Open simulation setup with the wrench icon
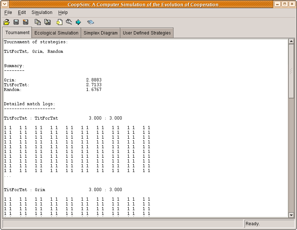 [x=69, y=22]
